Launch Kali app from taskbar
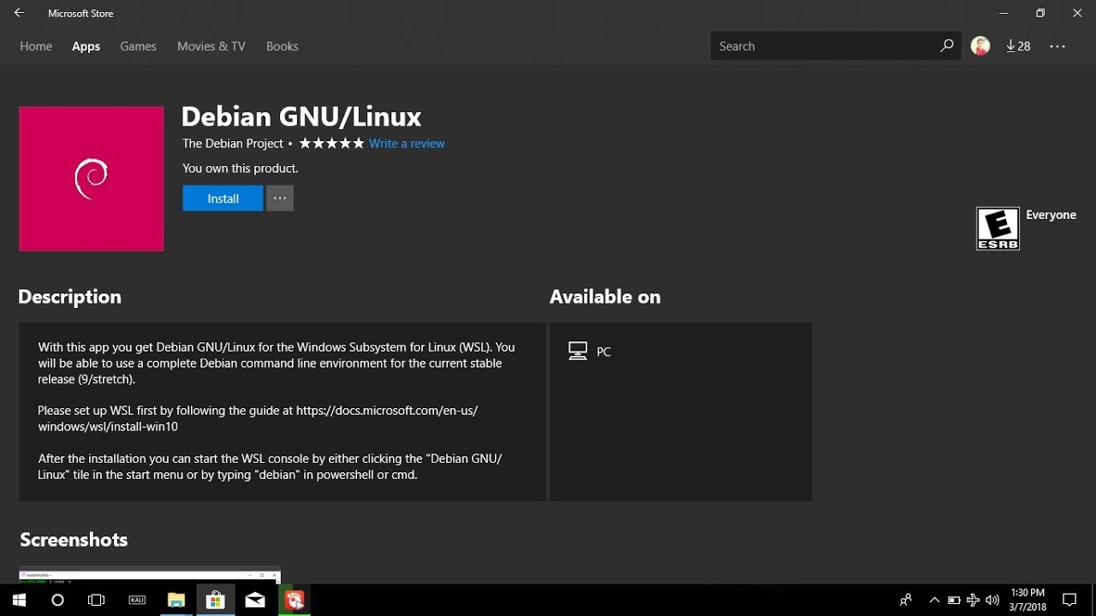Screen dimensions: 1096x616 (137, 600)
